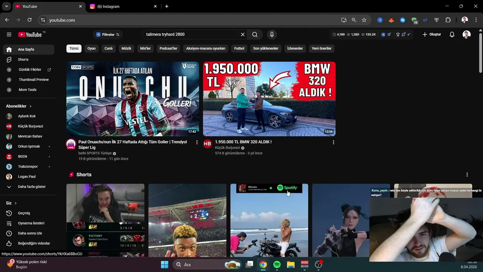Expand Daha fazla göster in subscriptions
Image resolution: width=483 pixels, height=272 pixels.
(29, 187)
